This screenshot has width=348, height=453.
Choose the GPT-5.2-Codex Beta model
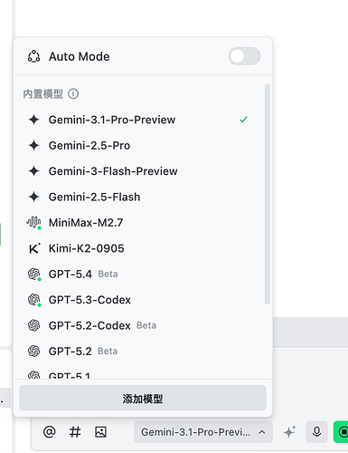point(140,325)
